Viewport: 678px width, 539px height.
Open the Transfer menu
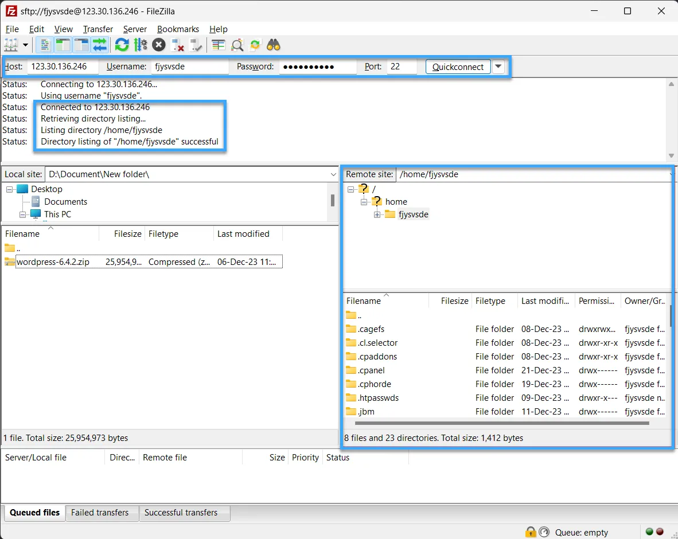pos(98,29)
